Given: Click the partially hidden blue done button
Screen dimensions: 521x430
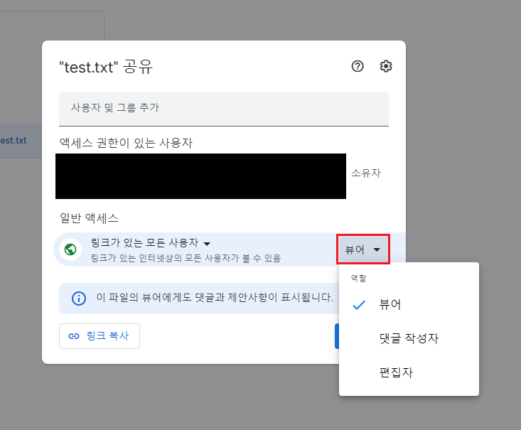Looking at the screenshot, I should click(x=337, y=336).
